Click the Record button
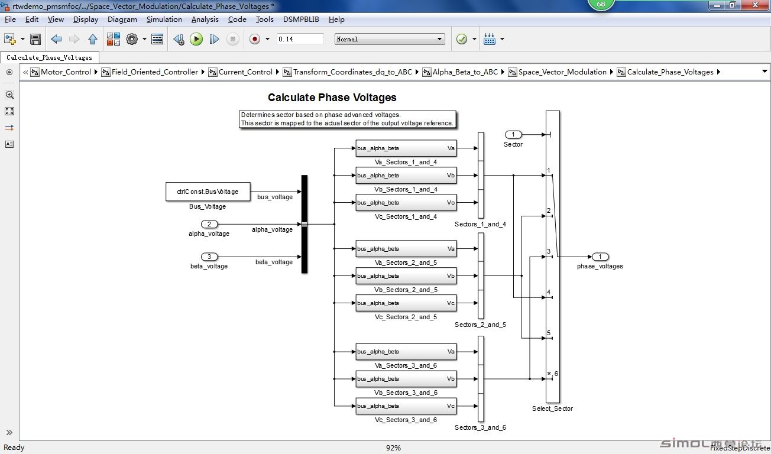The height and width of the screenshot is (454, 771). click(x=255, y=39)
